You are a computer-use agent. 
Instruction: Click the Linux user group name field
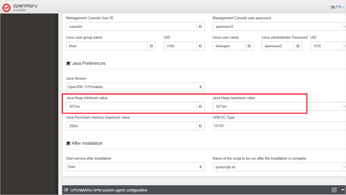[x=107, y=46]
